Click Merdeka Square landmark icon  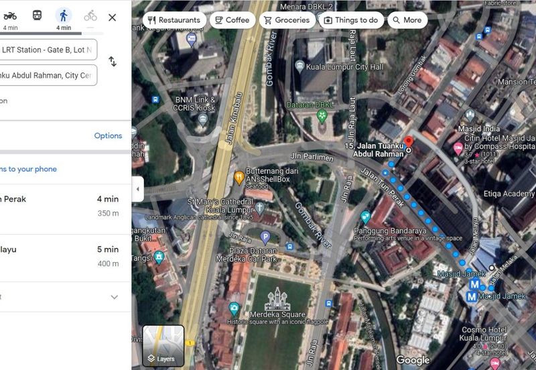277,298
